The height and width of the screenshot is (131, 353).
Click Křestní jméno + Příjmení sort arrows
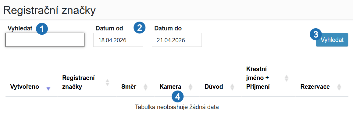point(286,78)
